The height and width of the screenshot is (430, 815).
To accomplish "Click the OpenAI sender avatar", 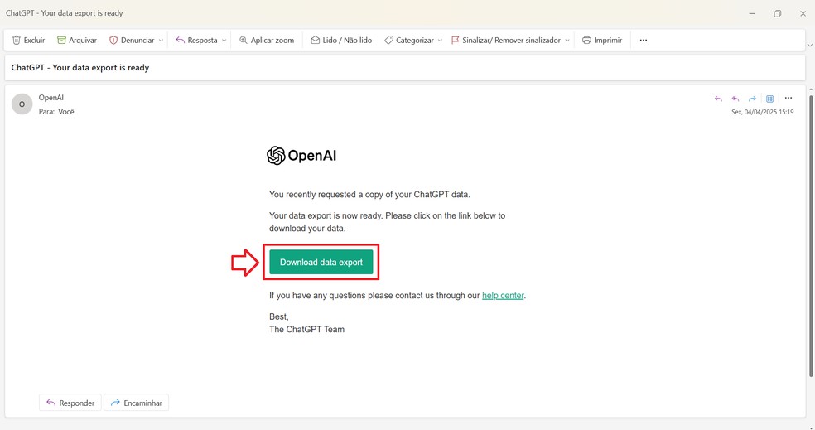I will click(22, 104).
